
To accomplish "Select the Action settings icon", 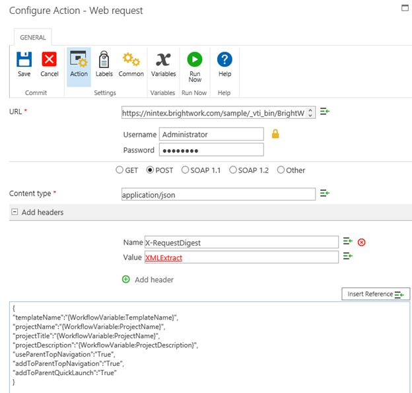I will [79, 59].
